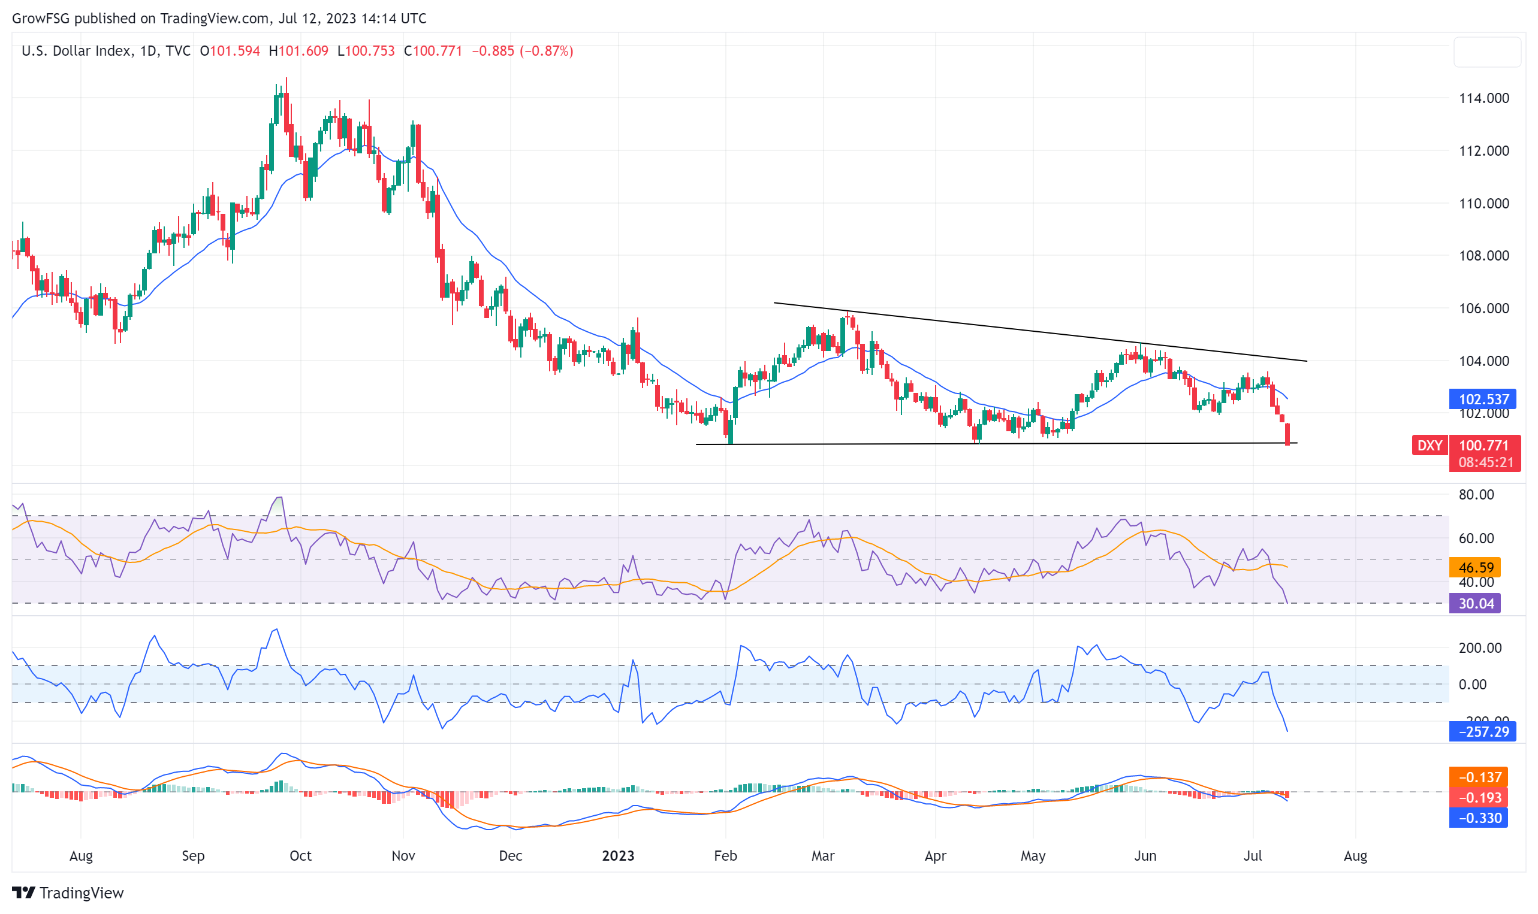This screenshot has width=1538, height=914.
Task: Click the red -0.193 MACD histogram label
Action: click(1477, 798)
